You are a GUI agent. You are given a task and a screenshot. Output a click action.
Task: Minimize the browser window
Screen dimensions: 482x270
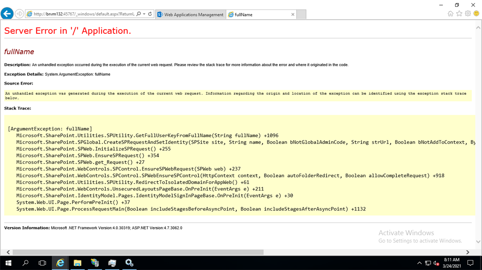click(x=441, y=5)
